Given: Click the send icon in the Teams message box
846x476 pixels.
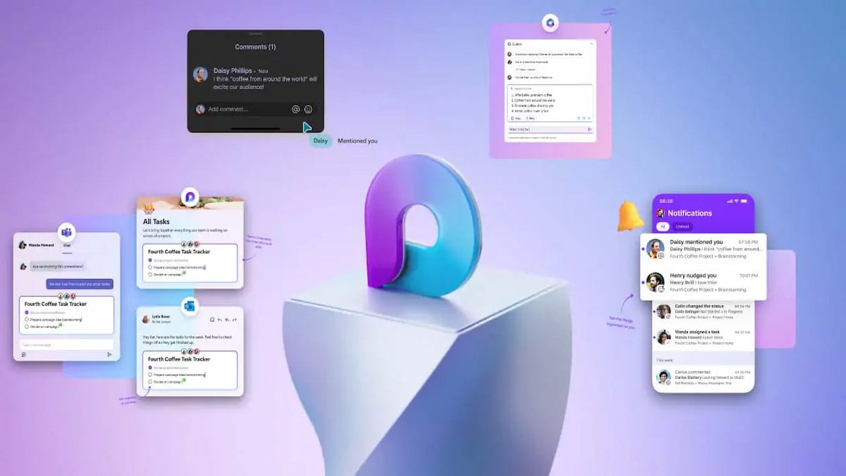Looking at the screenshot, I should [108, 354].
